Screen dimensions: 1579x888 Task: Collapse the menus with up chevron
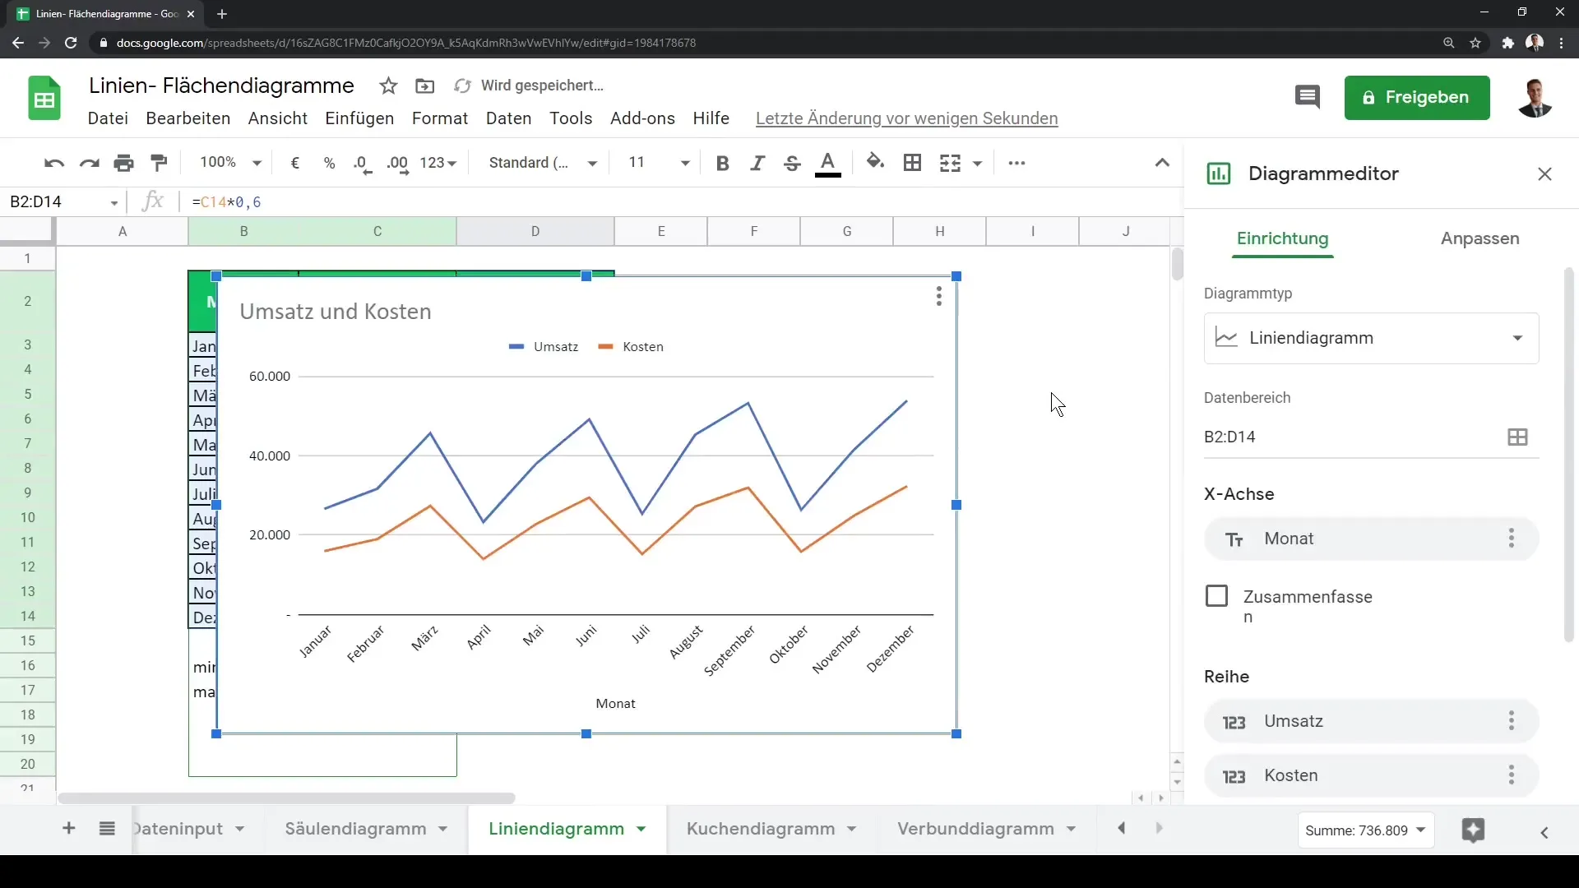1162,163
